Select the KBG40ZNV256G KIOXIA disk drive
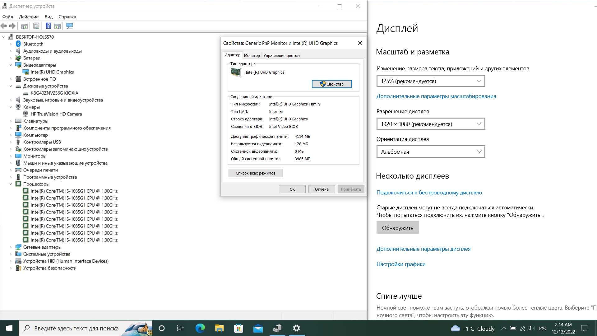Image resolution: width=597 pixels, height=336 pixels. (54, 93)
